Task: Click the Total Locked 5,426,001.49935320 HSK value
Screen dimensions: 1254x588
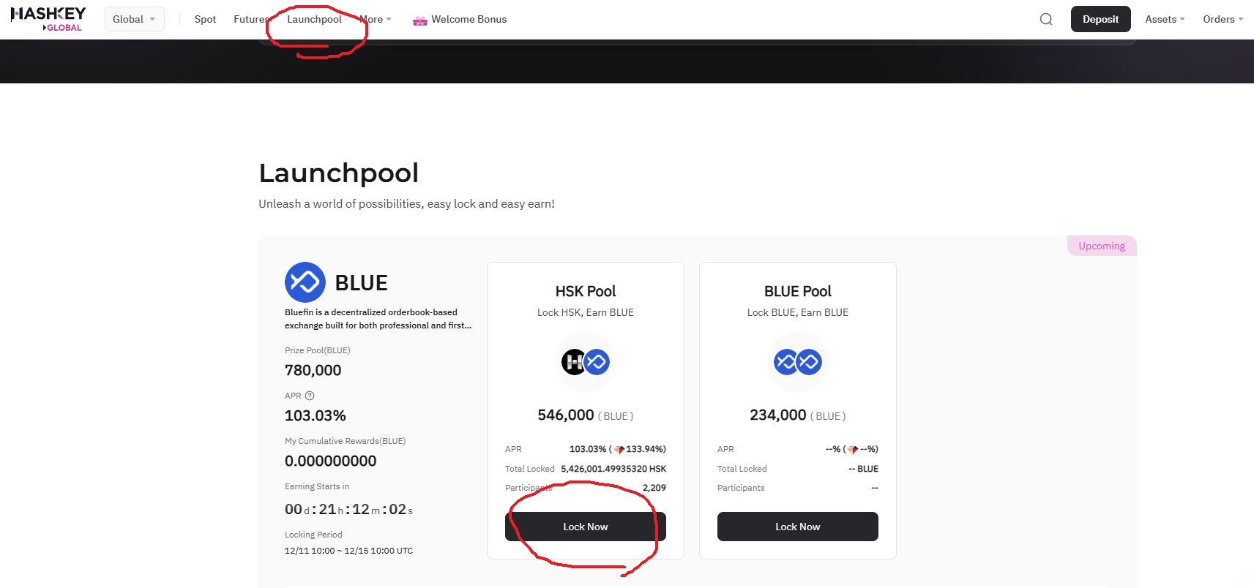Action: click(613, 469)
